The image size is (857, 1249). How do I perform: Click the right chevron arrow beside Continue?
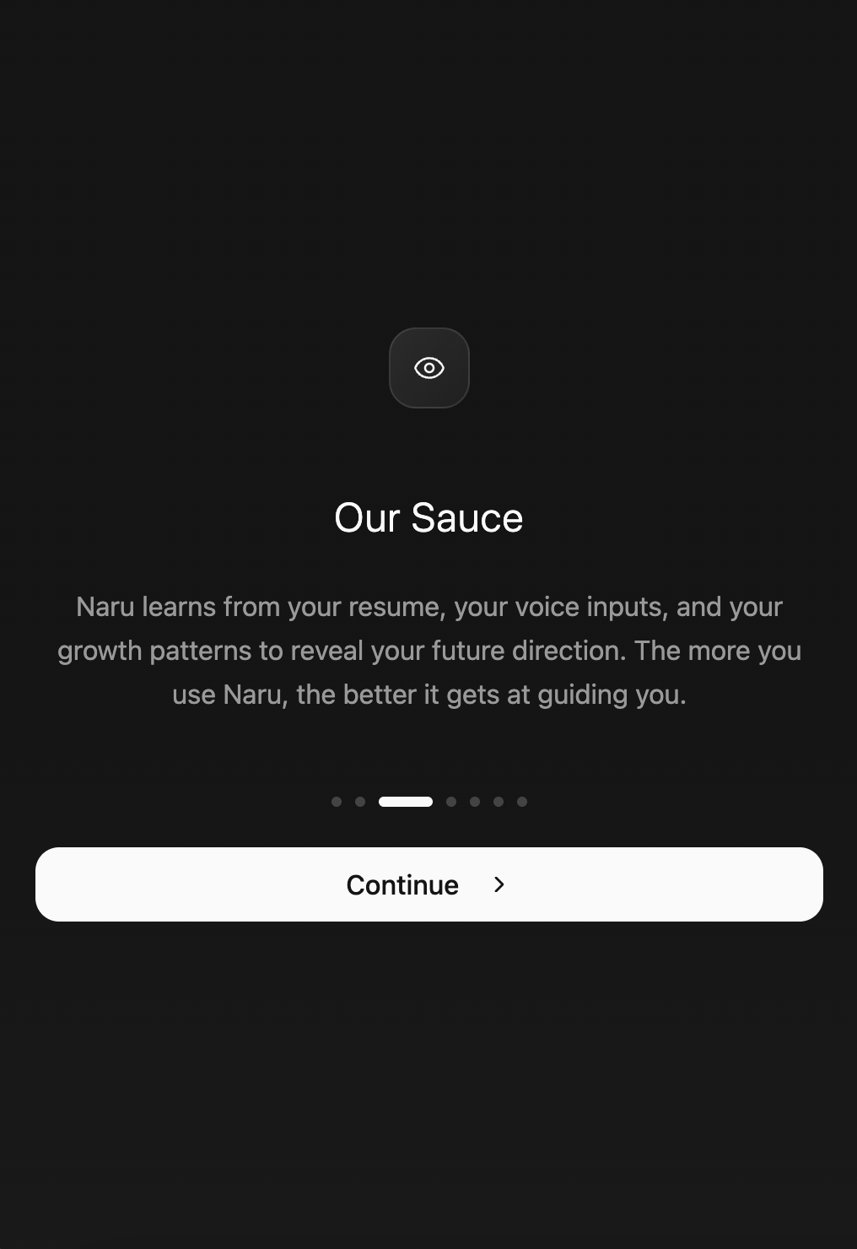pos(499,884)
